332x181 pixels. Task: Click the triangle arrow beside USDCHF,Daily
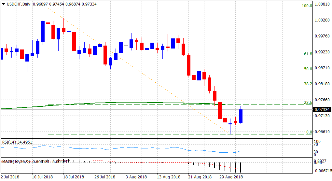coord(3,4)
